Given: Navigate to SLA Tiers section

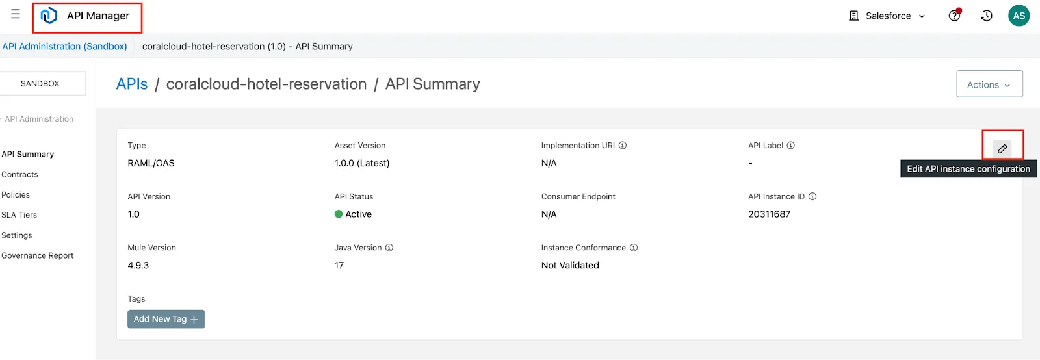Looking at the screenshot, I should 19,215.
